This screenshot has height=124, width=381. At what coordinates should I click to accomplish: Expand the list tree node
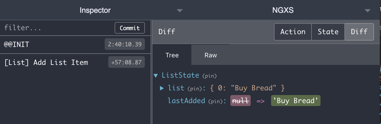click(162, 88)
